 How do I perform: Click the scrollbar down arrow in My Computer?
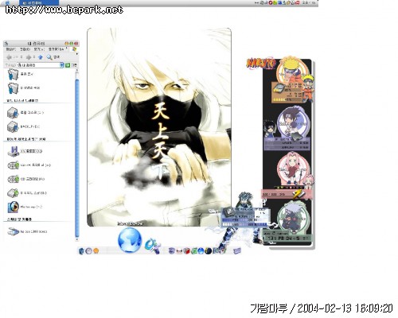pos(77,239)
